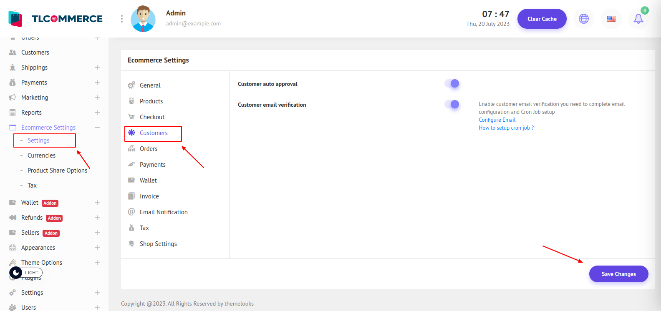Expand the Marketing plus sign
This screenshot has width=661, height=311.
tap(97, 98)
